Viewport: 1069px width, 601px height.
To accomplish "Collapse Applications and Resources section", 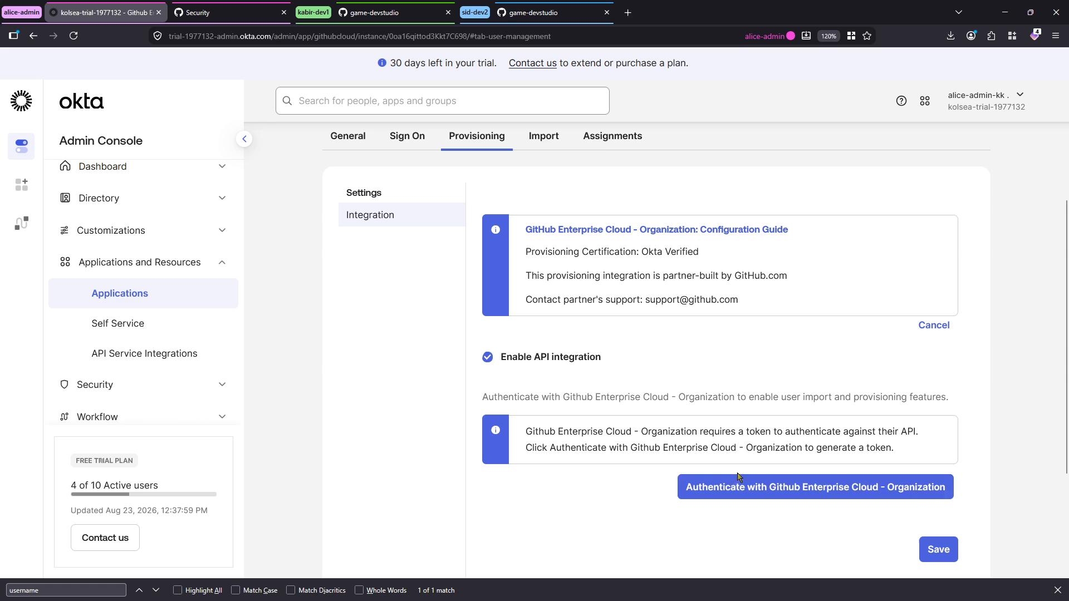I will [143, 262].
